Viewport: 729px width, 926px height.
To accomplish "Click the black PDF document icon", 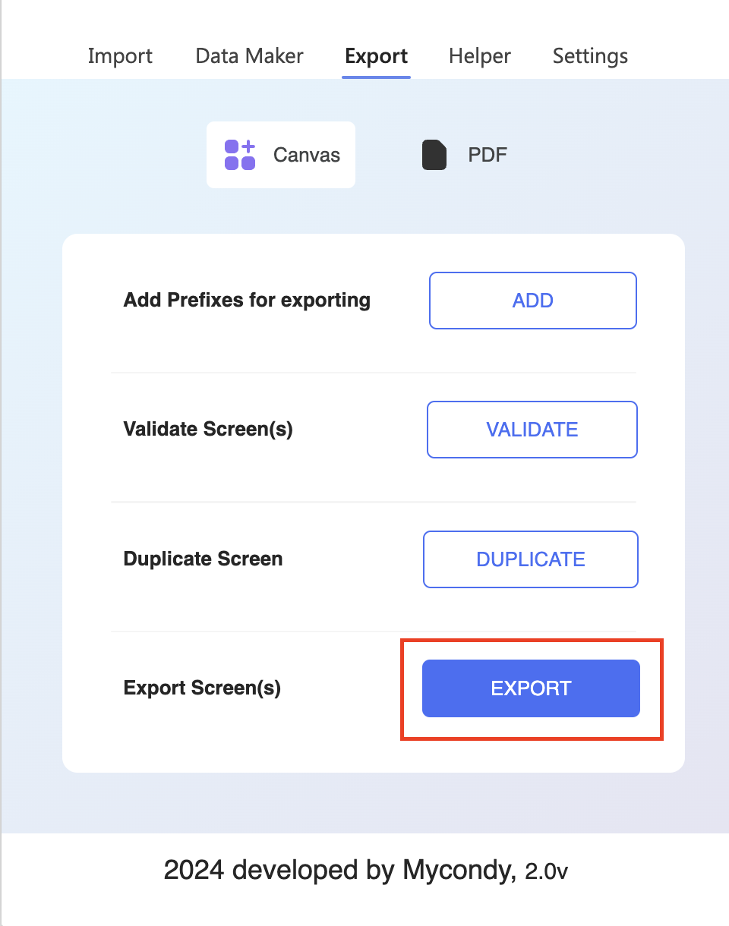I will coord(434,155).
